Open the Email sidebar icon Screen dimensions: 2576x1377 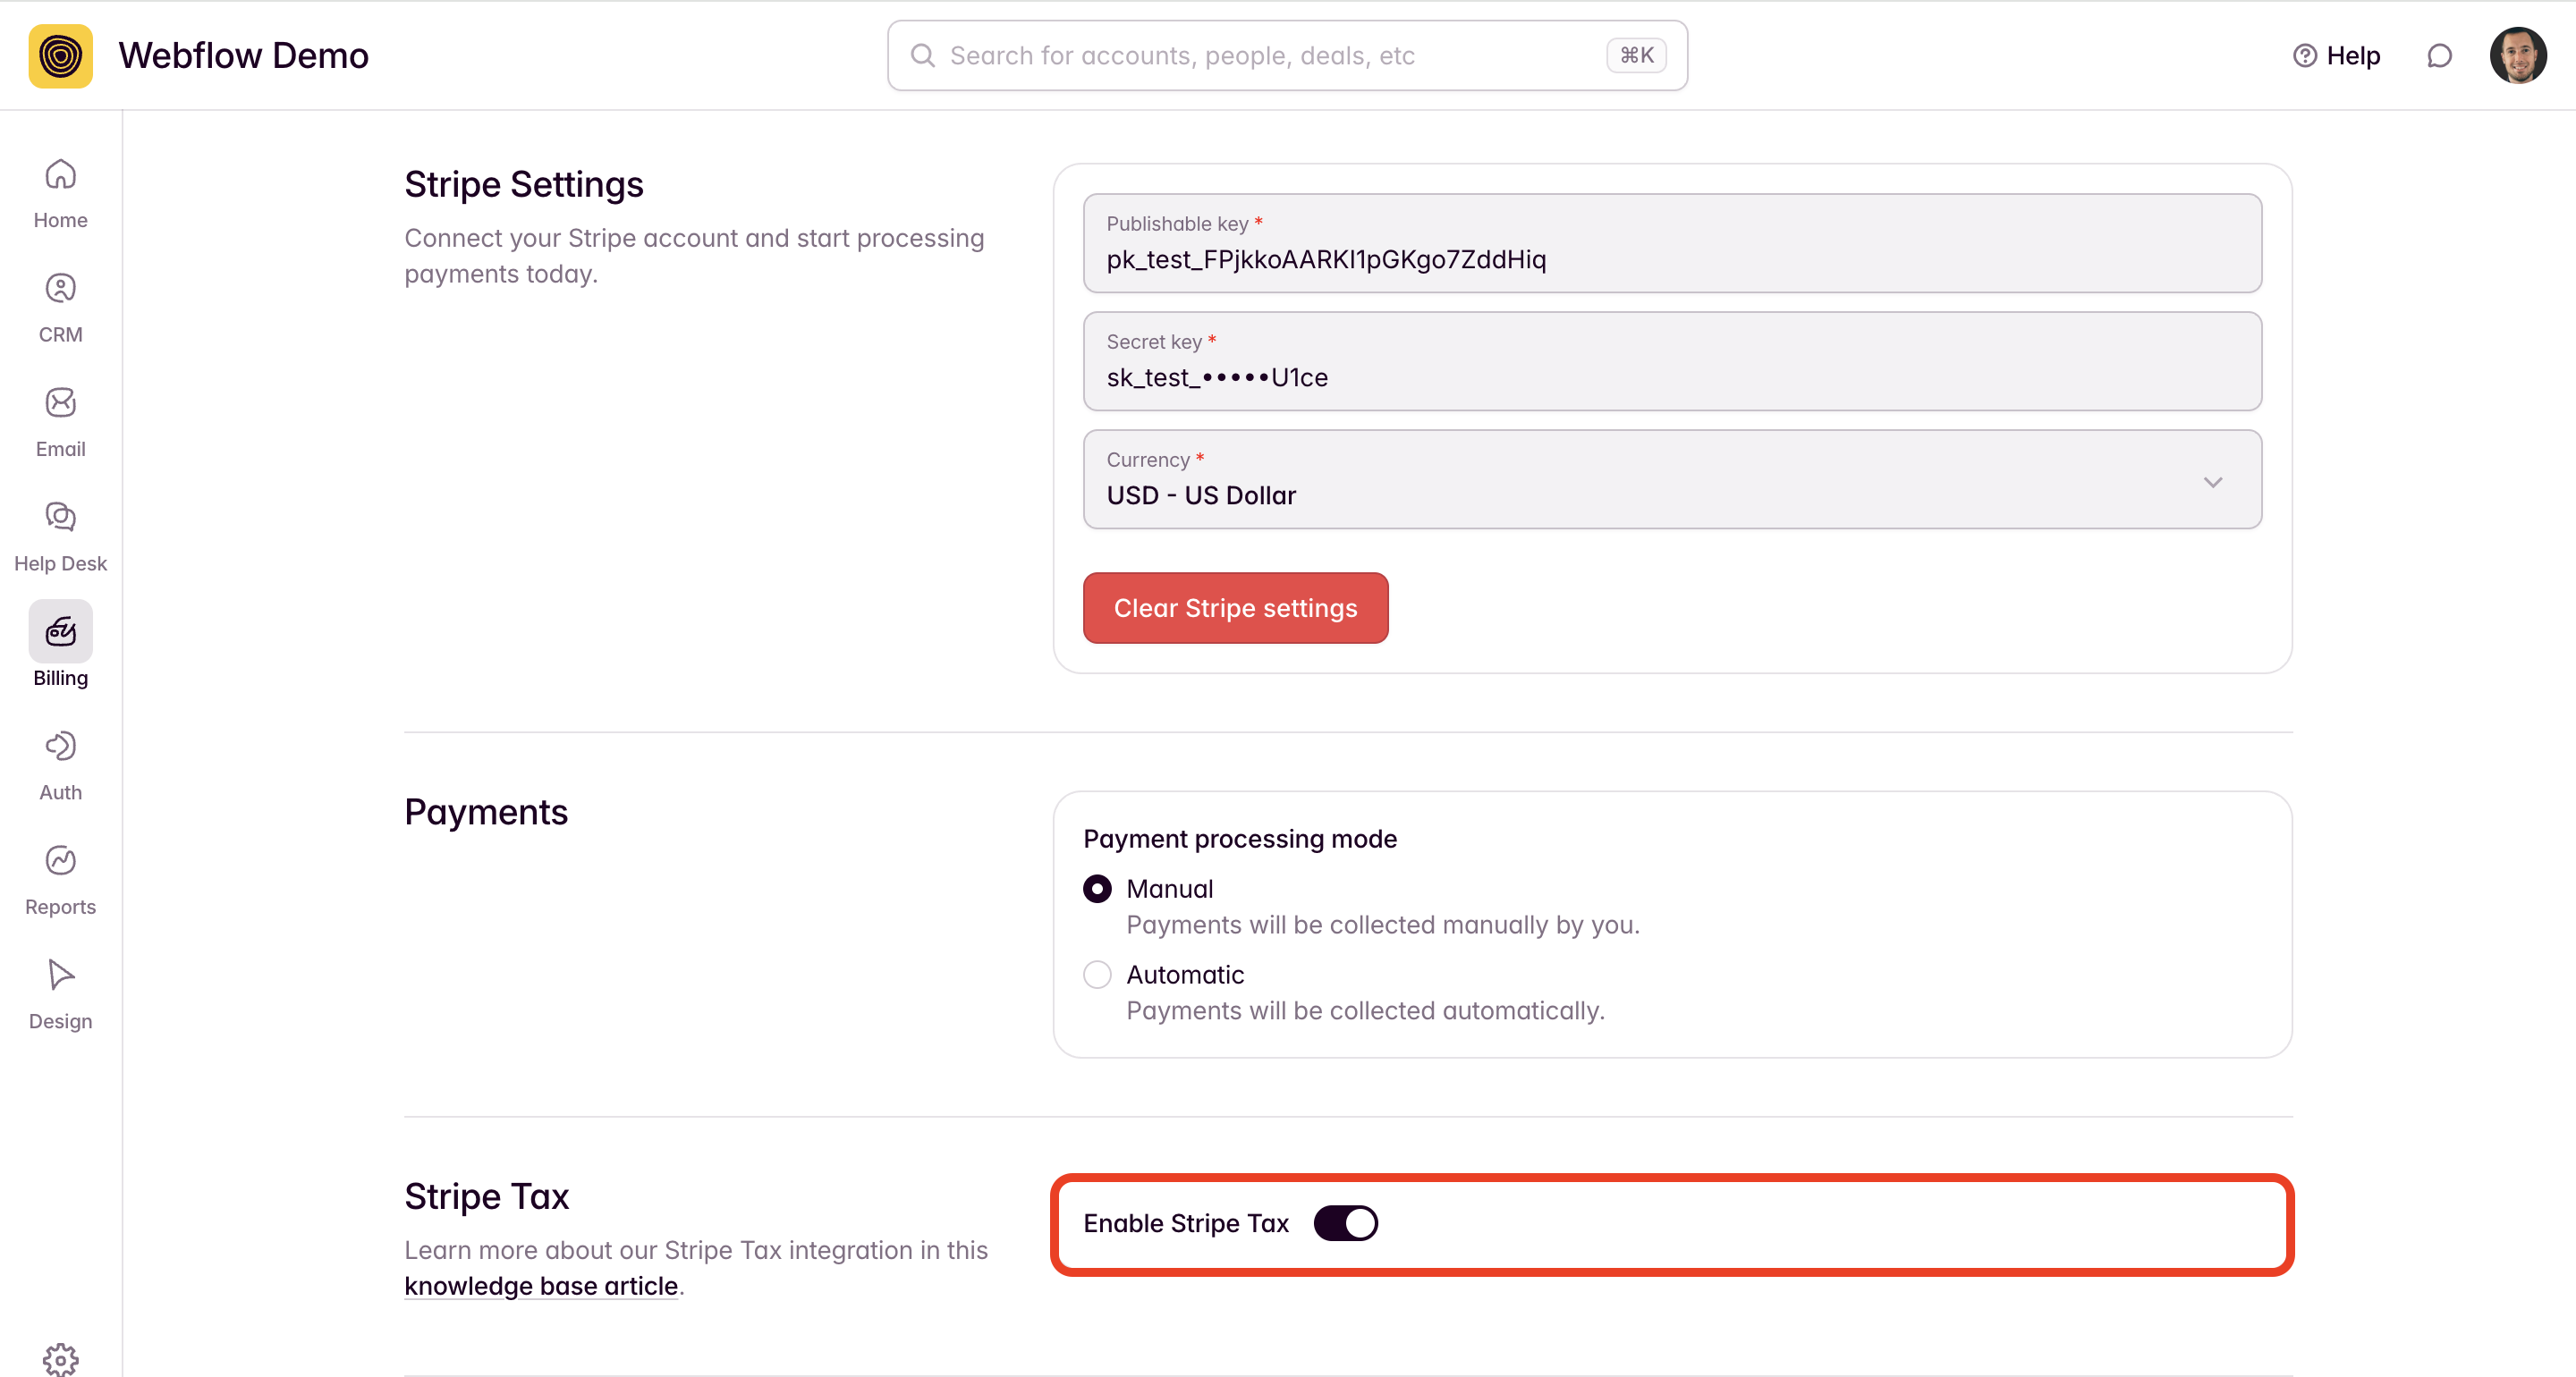tap(60, 403)
